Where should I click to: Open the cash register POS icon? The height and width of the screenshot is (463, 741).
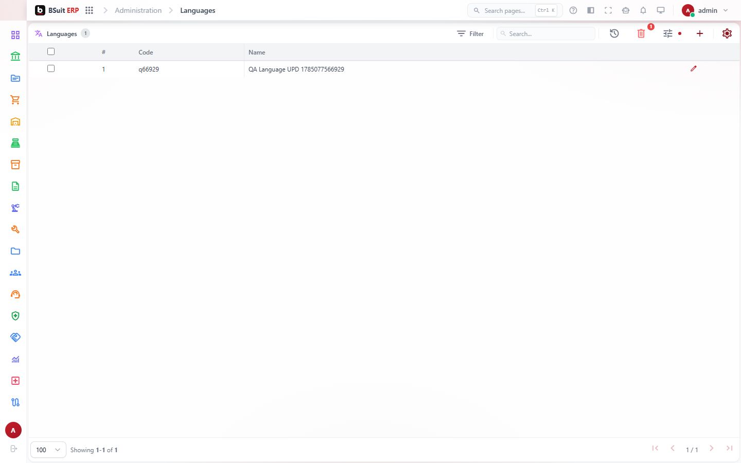tap(15, 143)
